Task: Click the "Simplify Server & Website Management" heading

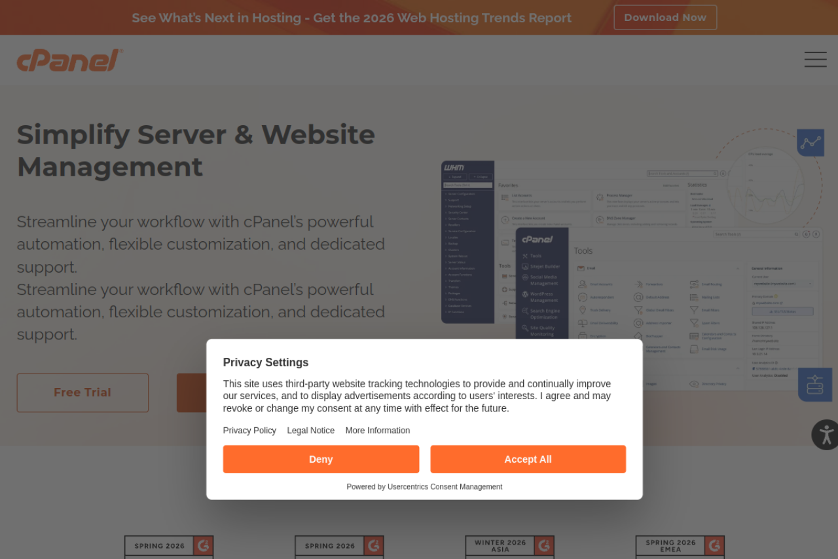Action: [196, 151]
